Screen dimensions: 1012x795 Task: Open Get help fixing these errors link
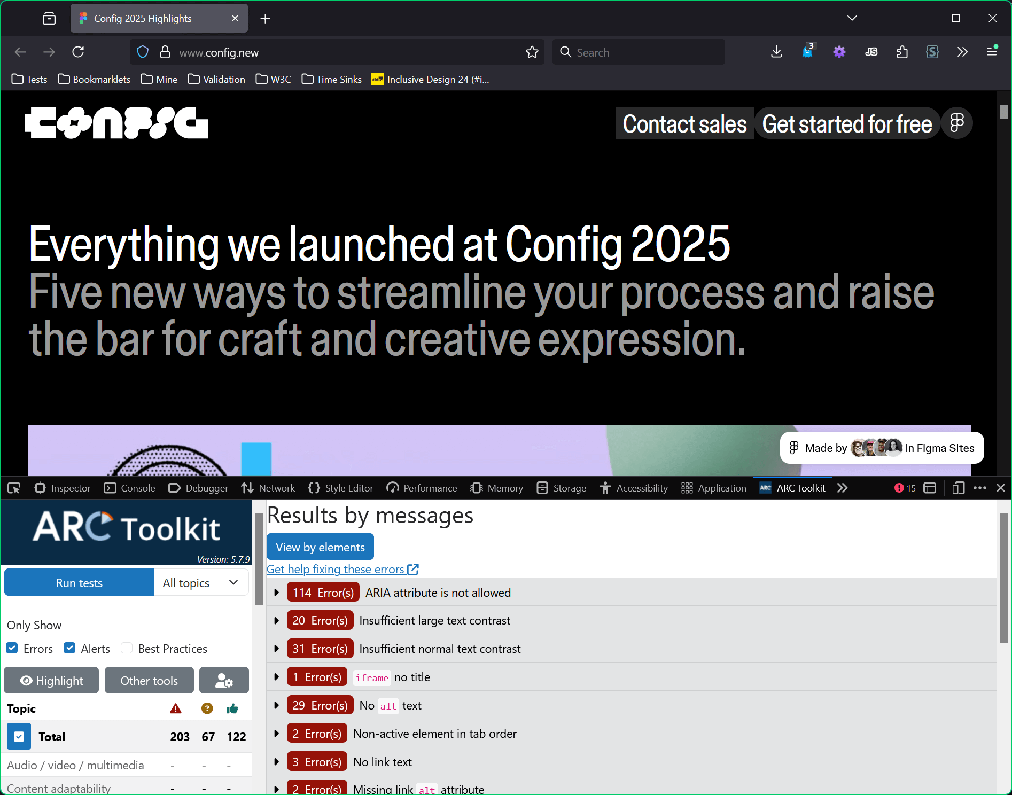pyautogui.click(x=342, y=569)
